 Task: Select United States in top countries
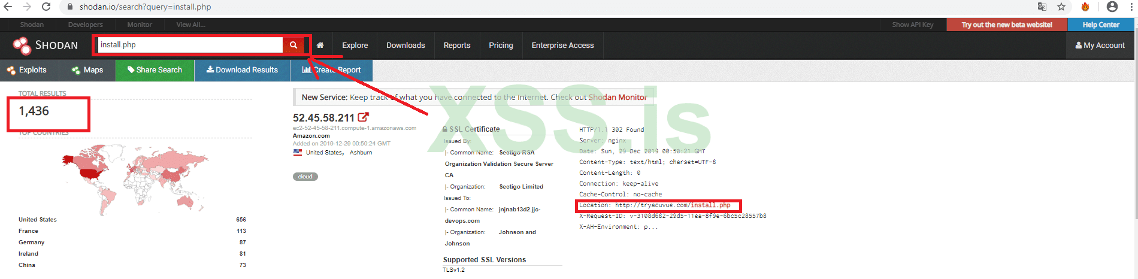[38, 220]
